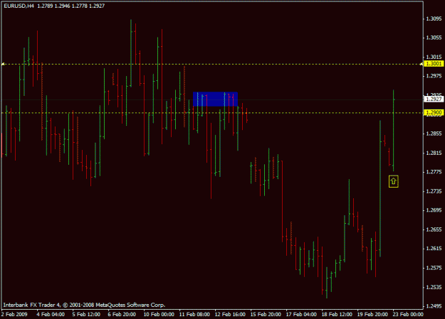This screenshot has width=445, height=319.
Task: Select the yellow up-arrow chart object
Action: [x=393, y=182]
